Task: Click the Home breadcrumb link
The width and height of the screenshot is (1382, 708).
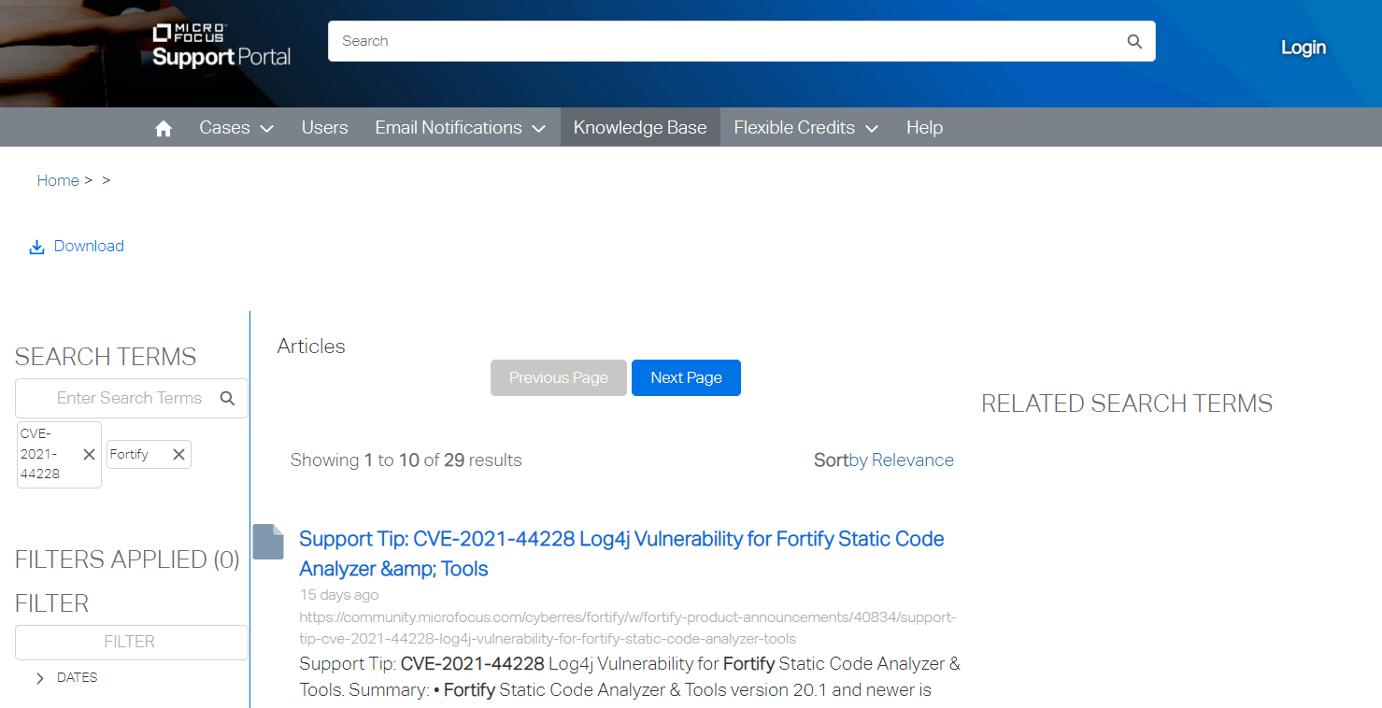Action: point(58,180)
